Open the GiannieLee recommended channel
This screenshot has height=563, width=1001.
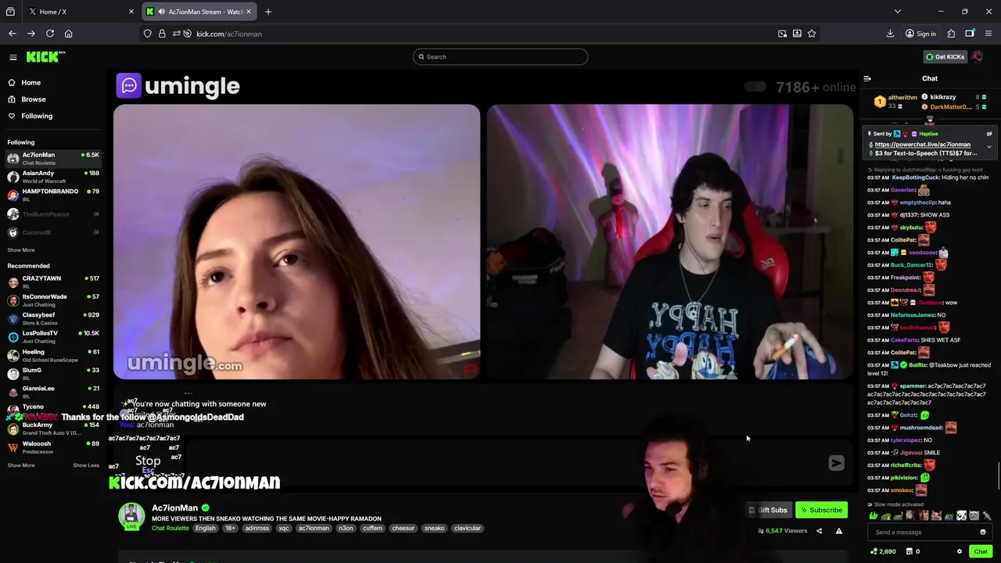[54, 392]
